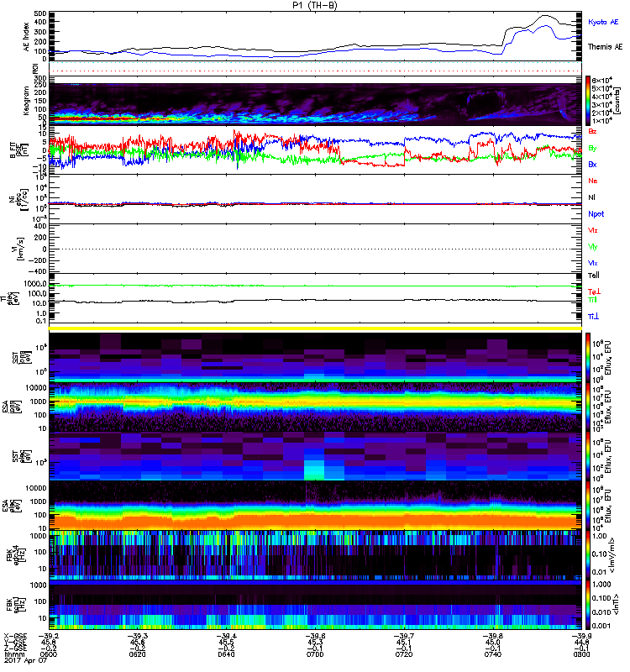Screen dimensions: 630x672
Task: Click the green By legend label
Action: pos(592,149)
